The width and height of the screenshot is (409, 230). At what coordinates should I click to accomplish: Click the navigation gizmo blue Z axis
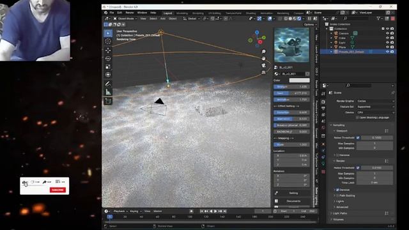[257, 33]
